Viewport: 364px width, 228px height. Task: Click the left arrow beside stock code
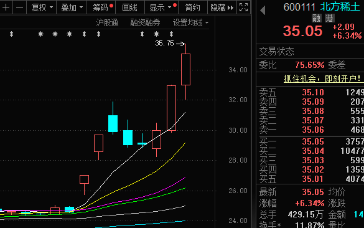[263, 11]
